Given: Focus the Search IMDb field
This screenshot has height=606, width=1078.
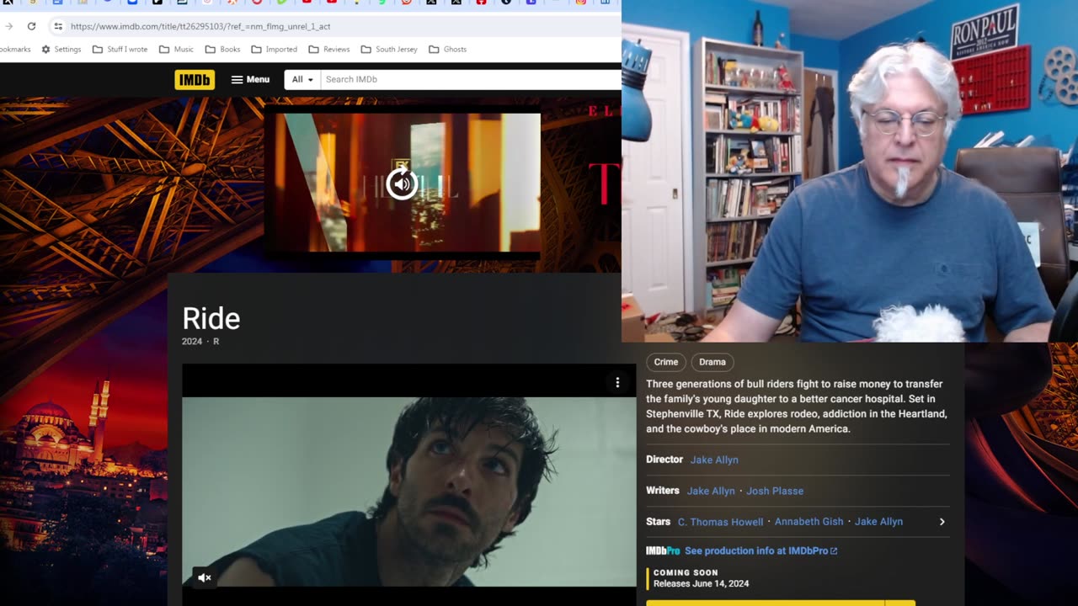Looking at the screenshot, I should click(471, 79).
